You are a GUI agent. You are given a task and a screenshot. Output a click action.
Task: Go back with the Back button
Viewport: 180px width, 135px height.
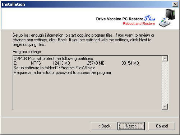pyautogui.click(x=104, y=126)
